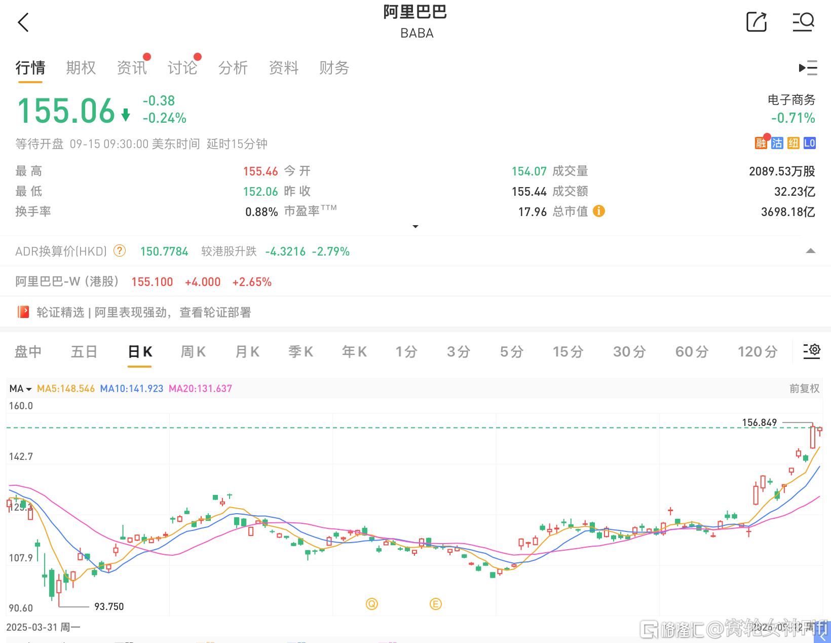Tap the back arrow icon
Image resolution: width=831 pixels, height=643 pixels.
tap(23, 23)
